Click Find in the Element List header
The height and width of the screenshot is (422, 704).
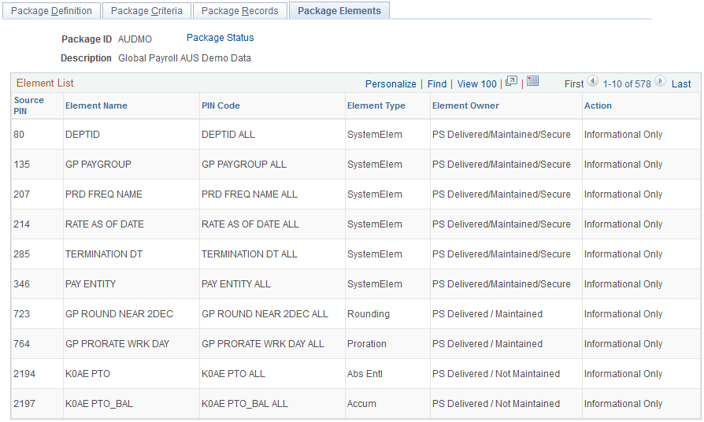click(437, 84)
